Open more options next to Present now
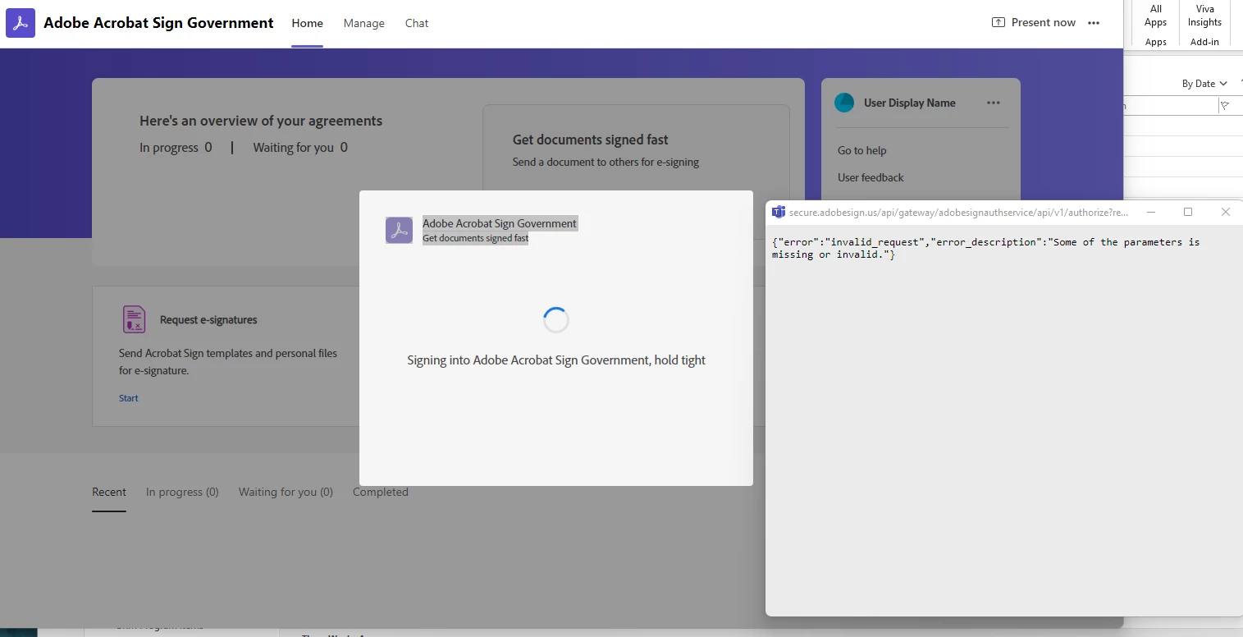The image size is (1243, 637). [1094, 23]
